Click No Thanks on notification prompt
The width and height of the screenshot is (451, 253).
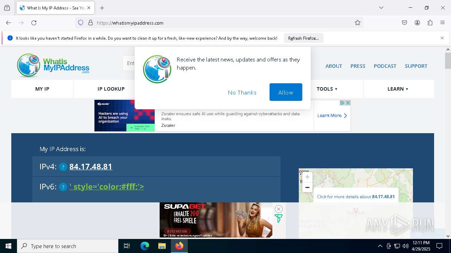(242, 92)
